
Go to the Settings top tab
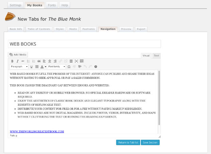[15, 5]
